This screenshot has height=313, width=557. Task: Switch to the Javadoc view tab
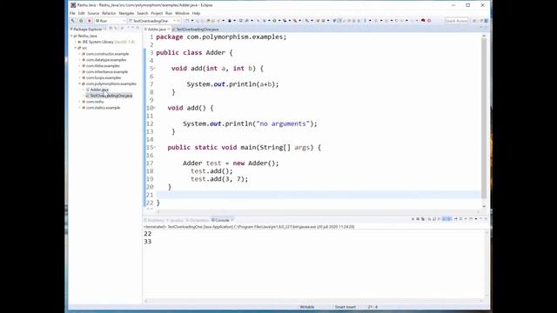point(175,220)
